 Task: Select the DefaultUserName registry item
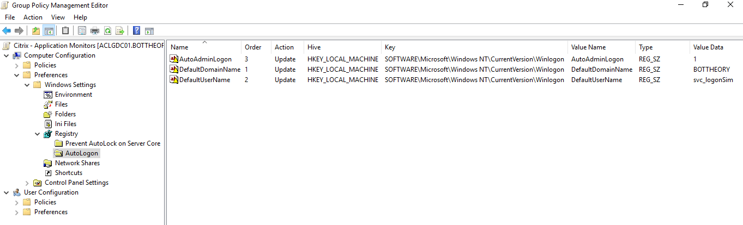(x=204, y=80)
